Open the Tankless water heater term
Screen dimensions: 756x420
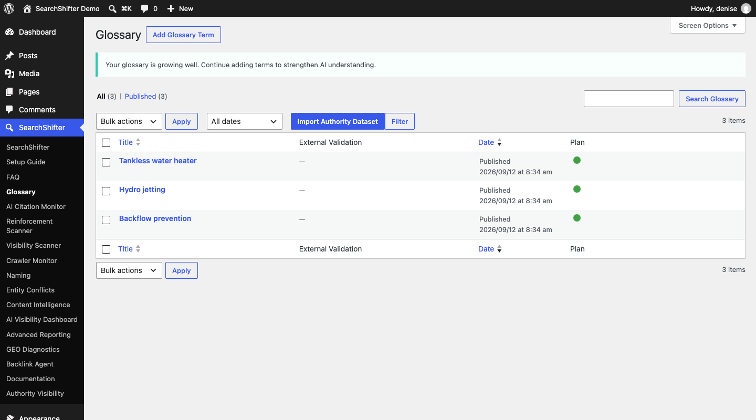158,161
